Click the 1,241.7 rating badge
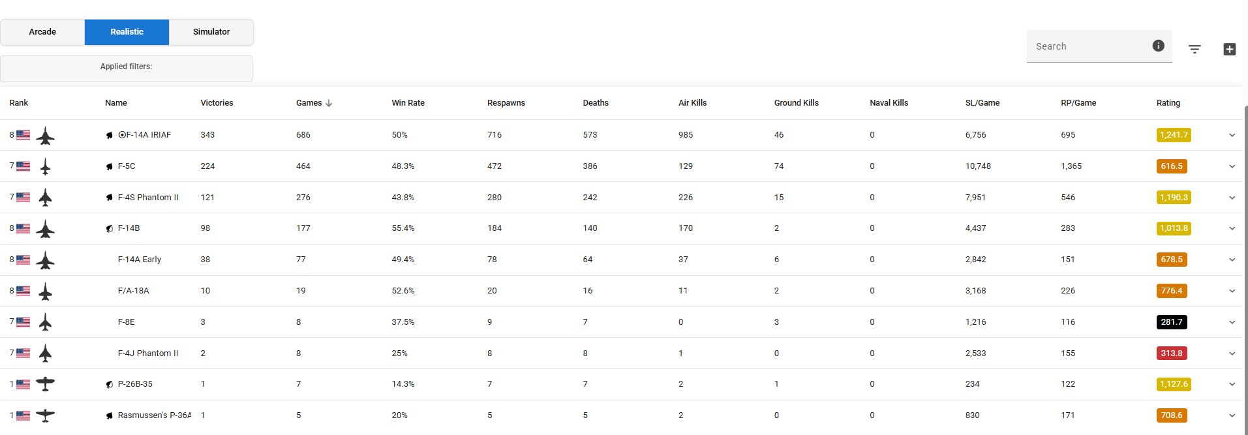 pos(1173,135)
